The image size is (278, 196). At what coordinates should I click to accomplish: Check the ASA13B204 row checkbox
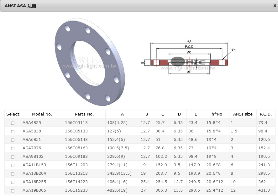point(13,174)
